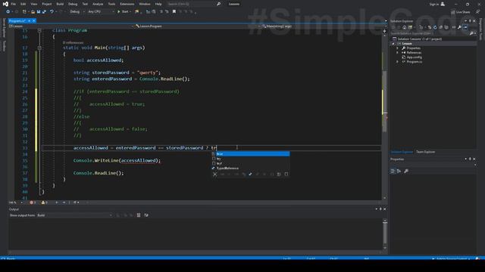Collapse the Main method code block
Viewport: 485px width, 272px height.
pos(39,48)
